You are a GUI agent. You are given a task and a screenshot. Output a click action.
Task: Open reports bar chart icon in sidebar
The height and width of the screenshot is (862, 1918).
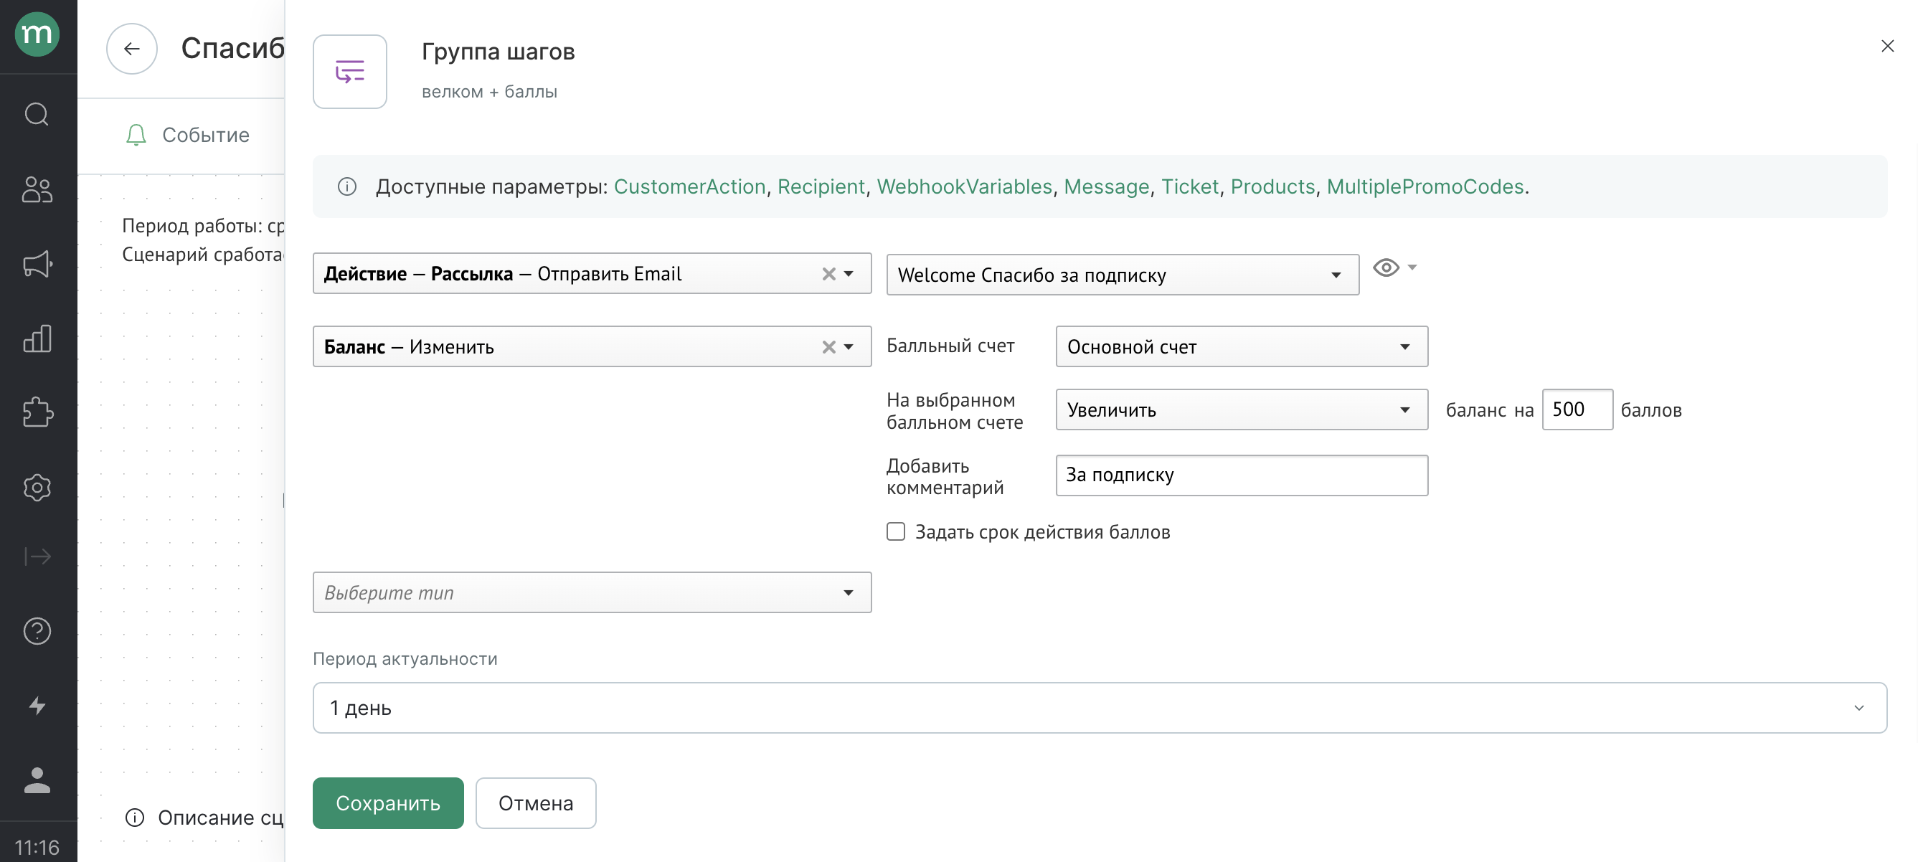[x=37, y=338]
